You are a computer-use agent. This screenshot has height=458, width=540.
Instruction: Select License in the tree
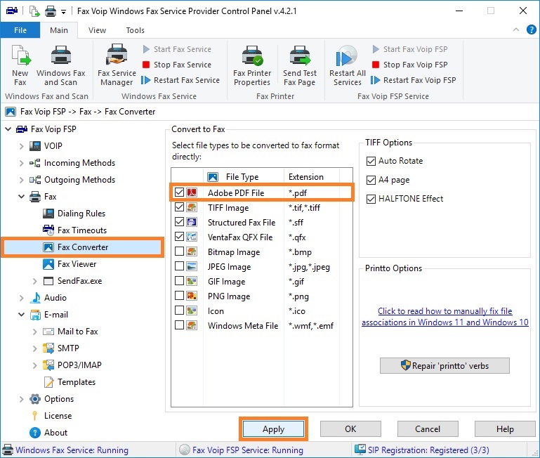point(51,416)
